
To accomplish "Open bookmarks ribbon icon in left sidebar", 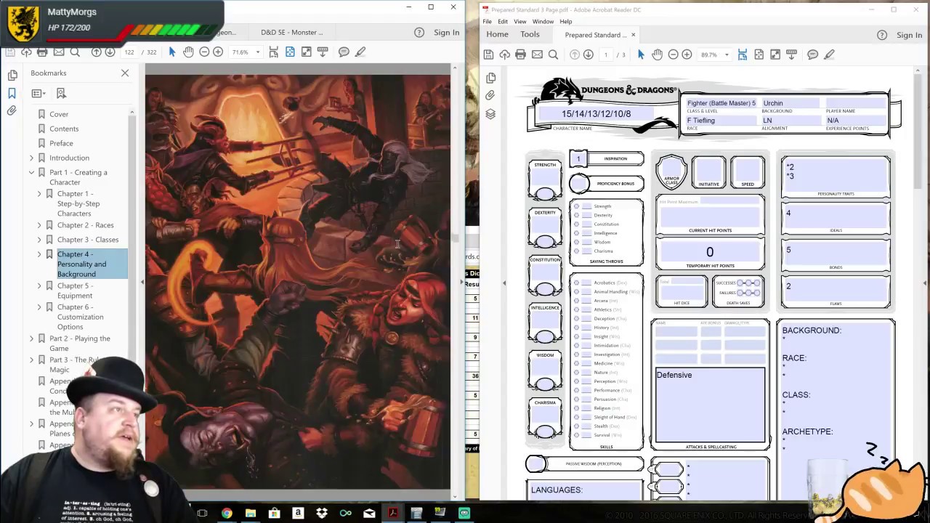I will point(12,93).
